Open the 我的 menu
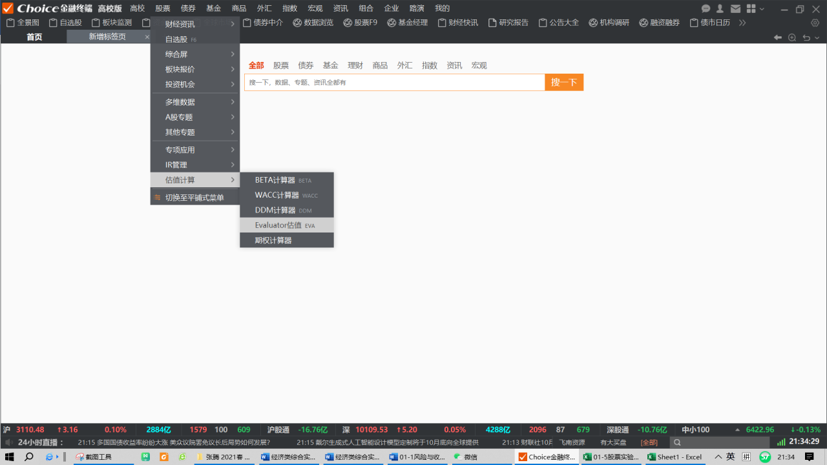827x465 pixels. pos(442,8)
